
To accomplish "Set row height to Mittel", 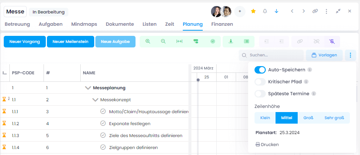I will 286,118.
